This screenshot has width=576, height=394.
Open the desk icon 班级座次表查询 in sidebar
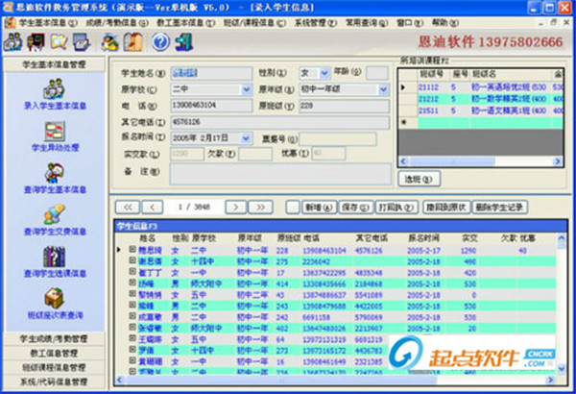(x=55, y=298)
